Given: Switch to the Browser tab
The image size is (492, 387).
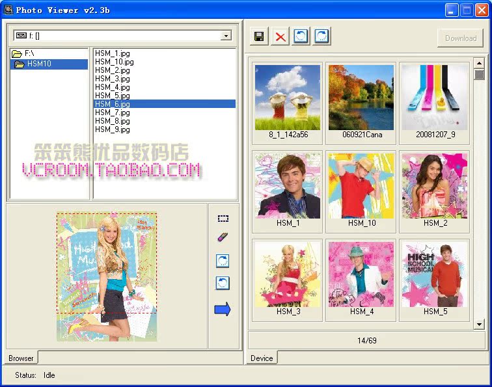Looking at the screenshot, I should tap(21, 358).
